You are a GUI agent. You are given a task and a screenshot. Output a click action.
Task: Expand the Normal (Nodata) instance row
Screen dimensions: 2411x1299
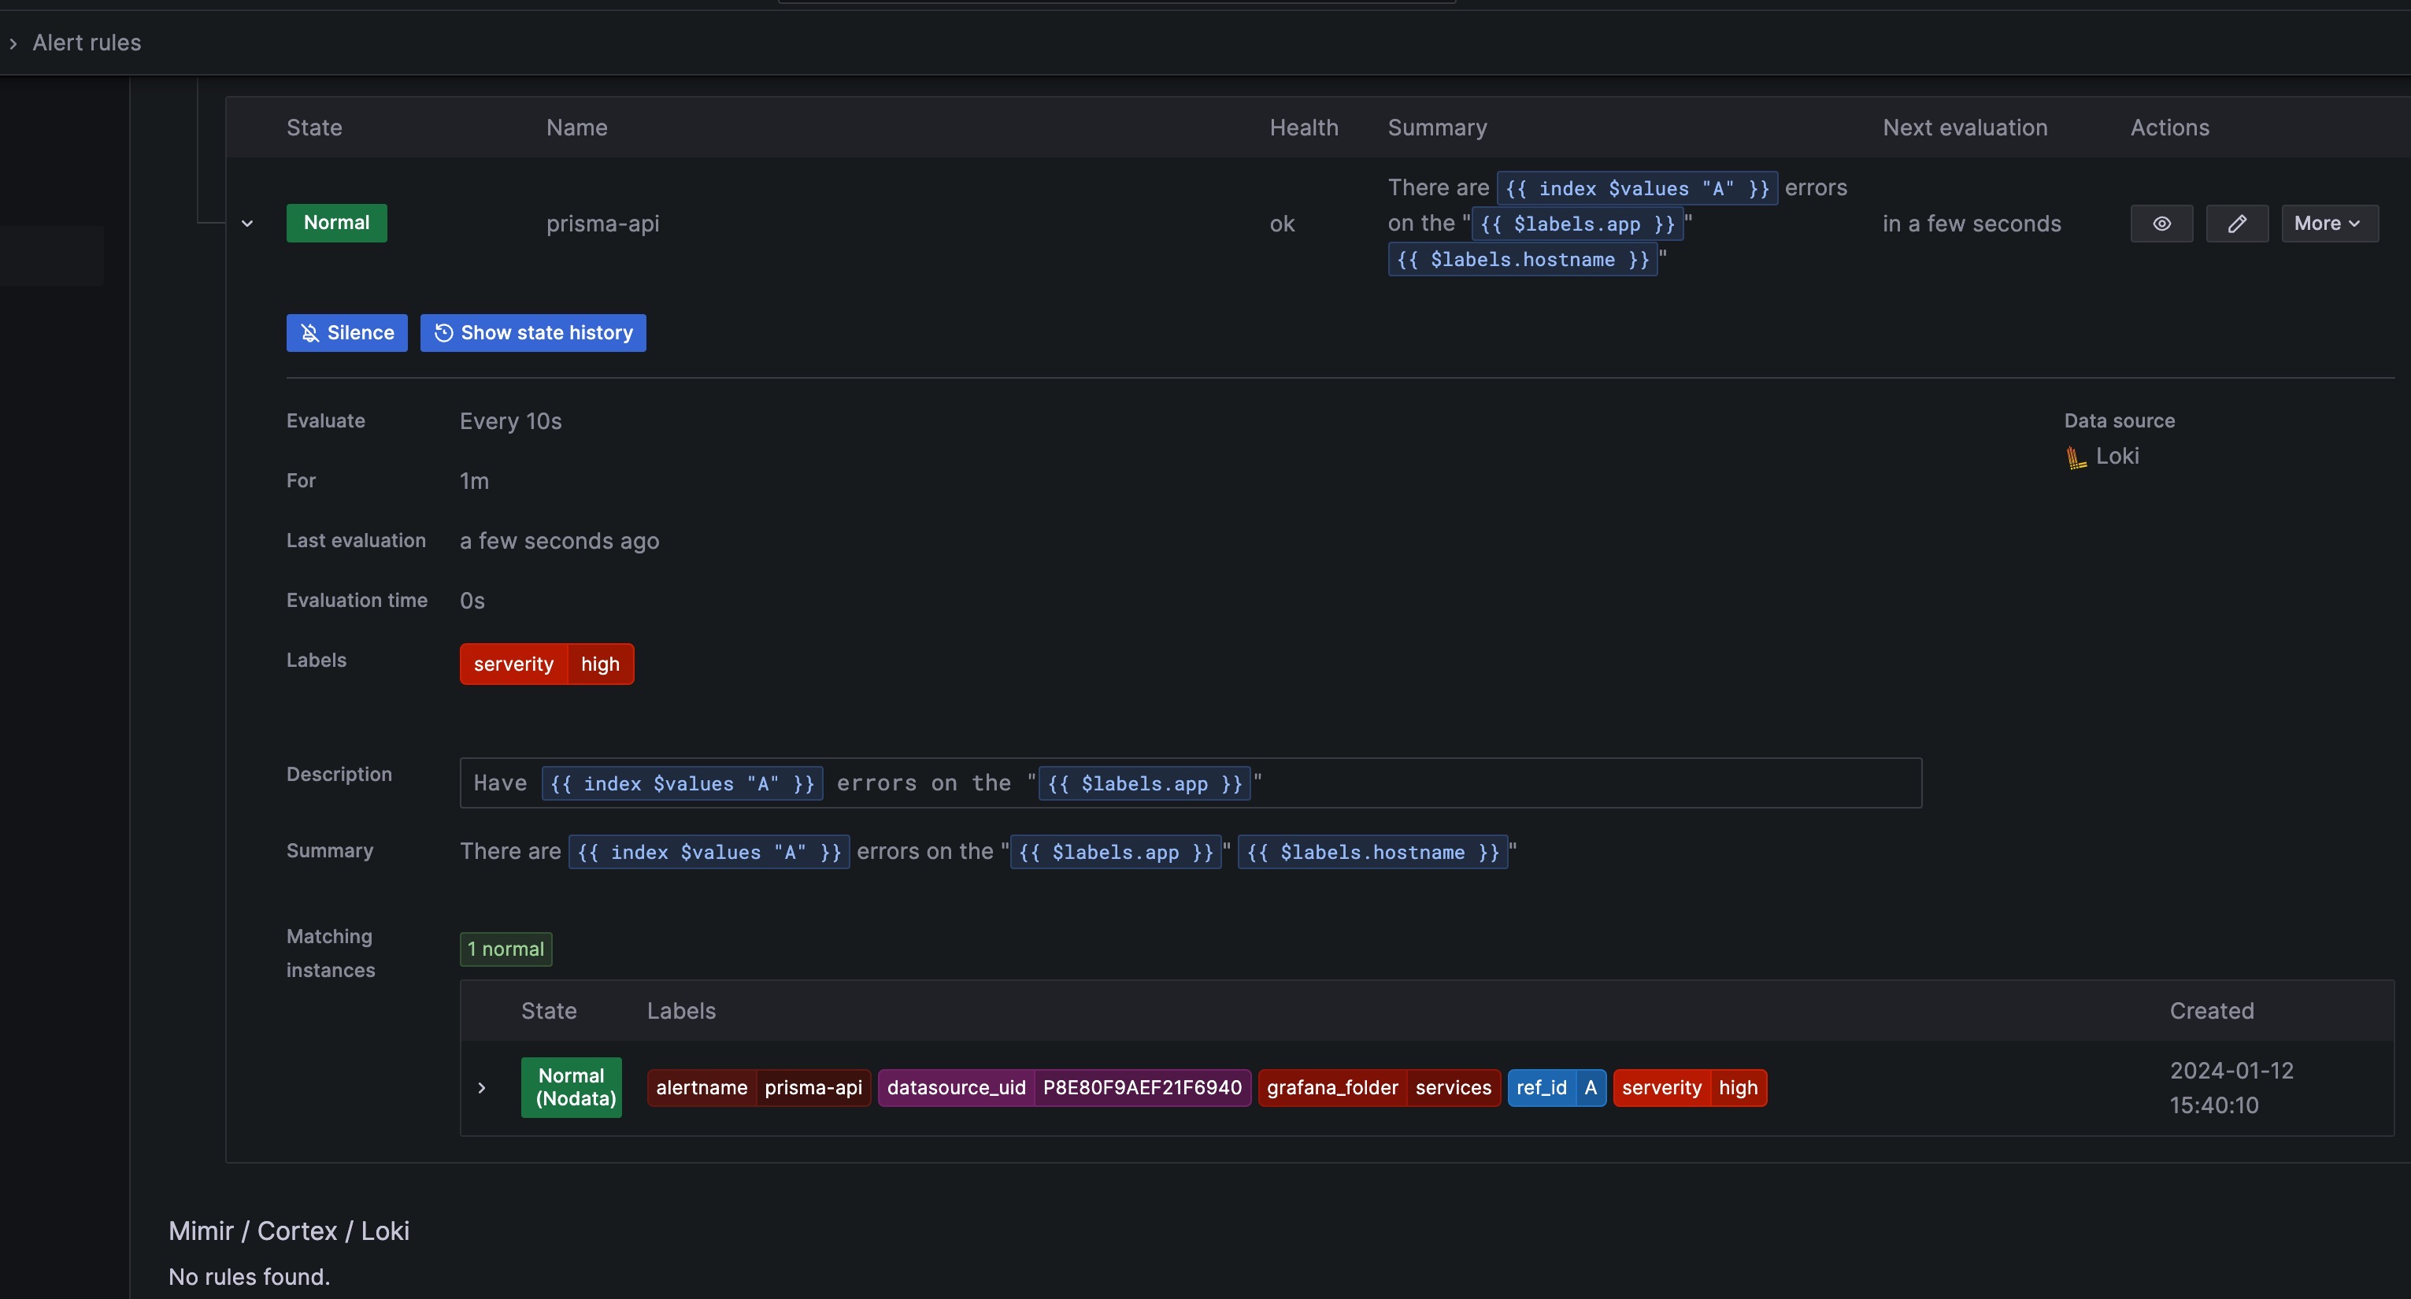482,1087
